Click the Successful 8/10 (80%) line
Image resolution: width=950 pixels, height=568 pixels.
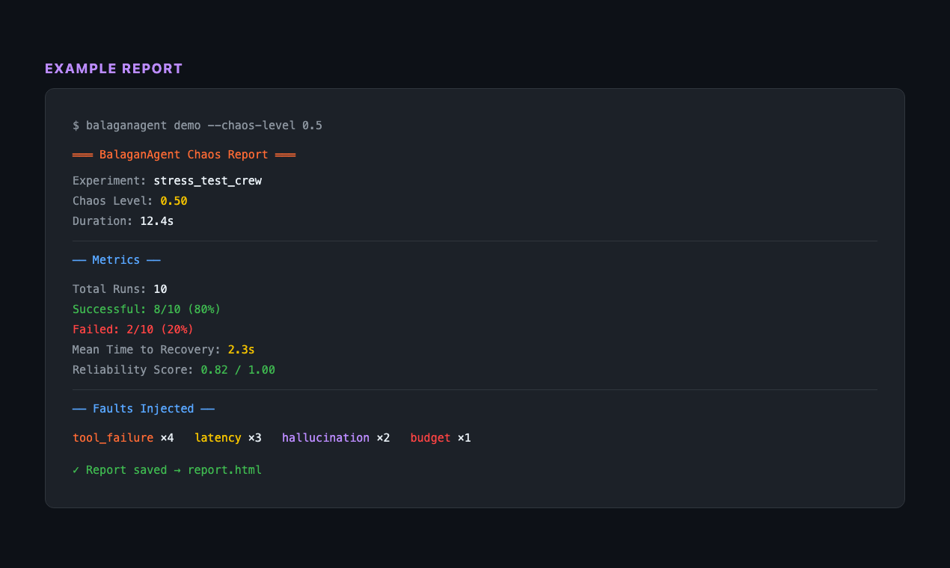[x=147, y=309]
